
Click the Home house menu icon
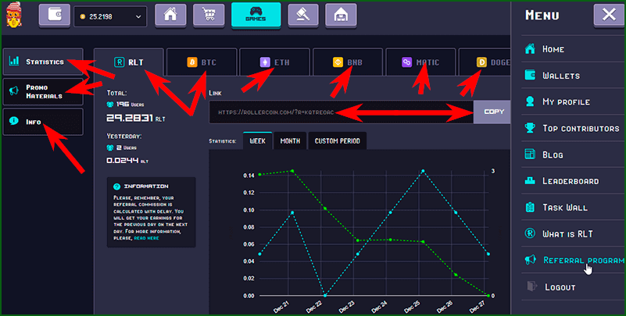tap(530, 48)
